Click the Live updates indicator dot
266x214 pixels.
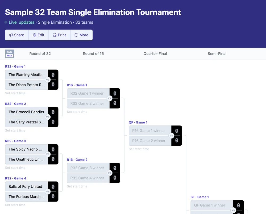tap(6, 22)
